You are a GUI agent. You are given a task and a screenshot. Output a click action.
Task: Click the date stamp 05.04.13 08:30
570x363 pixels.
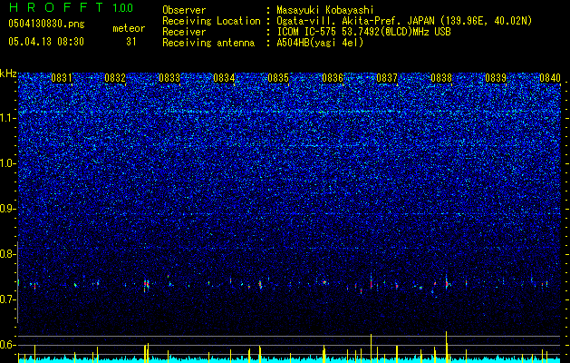46,42
